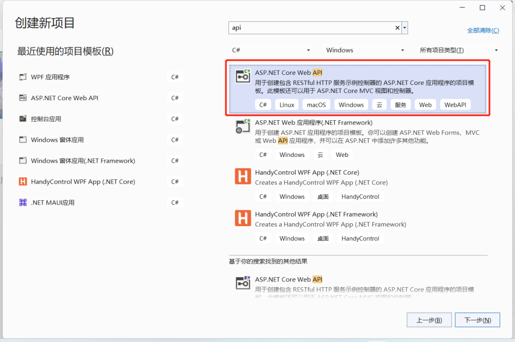This screenshot has height=342, width=515.
Task: Click the WebAPI tag on the selected template
Action: 455,105
